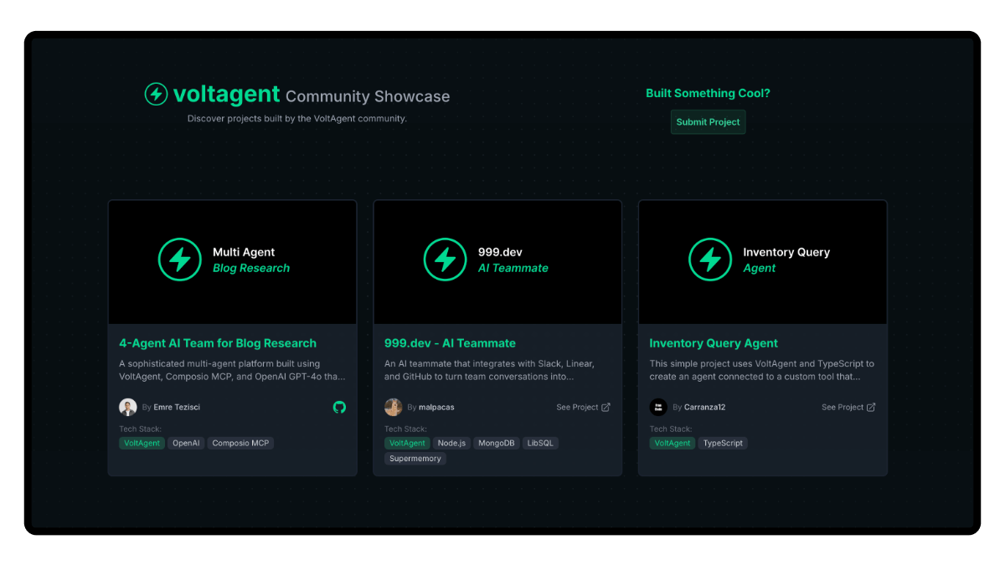Image resolution: width=1005 pixels, height=565 pixels.
Task: Click the OpenAI tech stack tag
Action: [186, 444]
